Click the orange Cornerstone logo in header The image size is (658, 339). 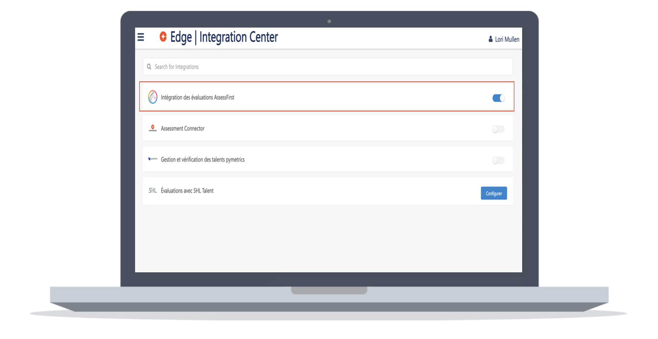point(163,37)
